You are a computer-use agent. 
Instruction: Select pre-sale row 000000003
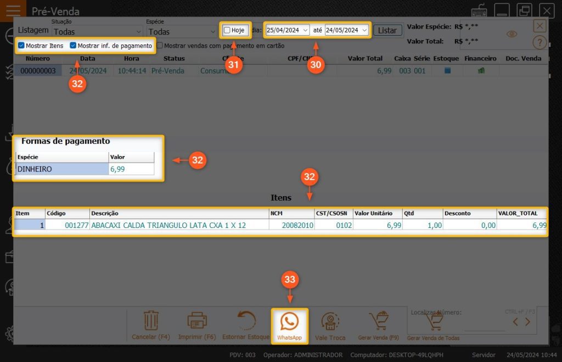coord(38,71)
